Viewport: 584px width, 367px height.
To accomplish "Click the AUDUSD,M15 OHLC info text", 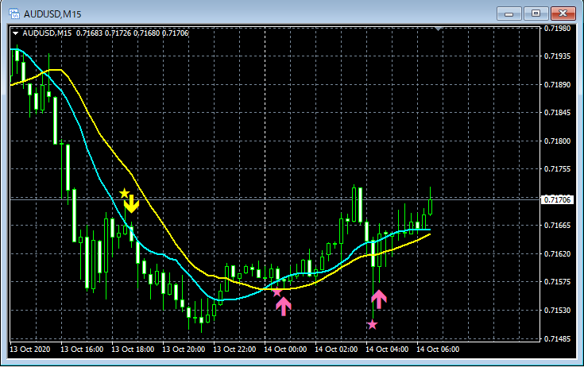I will pyautogui.click(x=106, y=33).
